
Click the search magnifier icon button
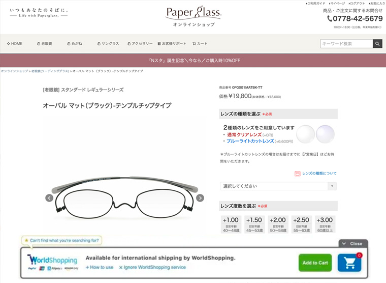377,44
